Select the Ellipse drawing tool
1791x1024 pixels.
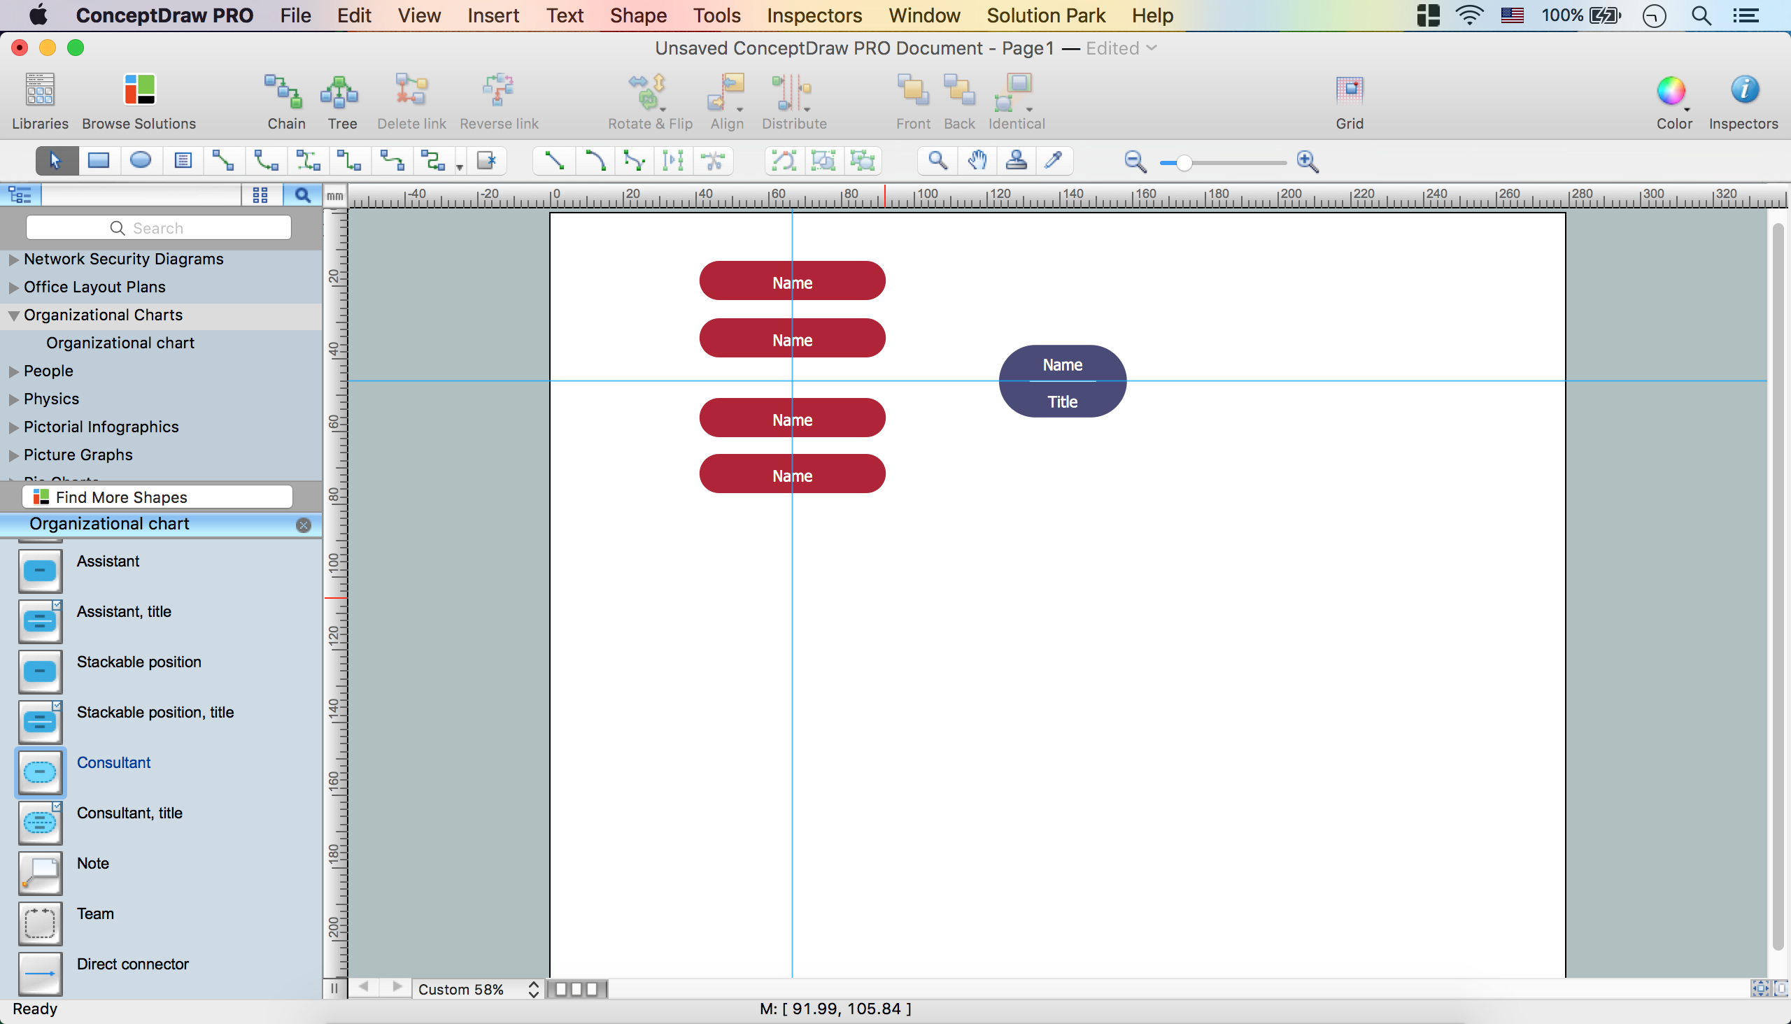click(x=141, y=161)
